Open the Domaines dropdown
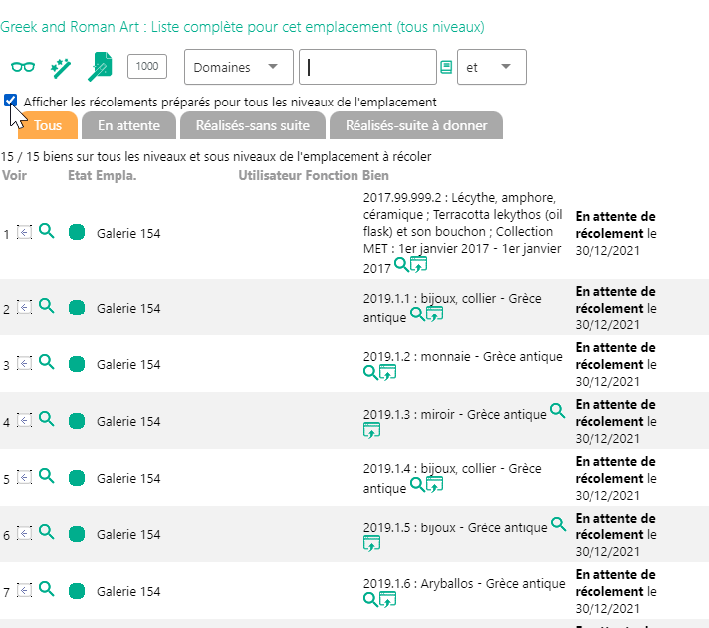Screen dimensions: 709x628 (239, 67)
